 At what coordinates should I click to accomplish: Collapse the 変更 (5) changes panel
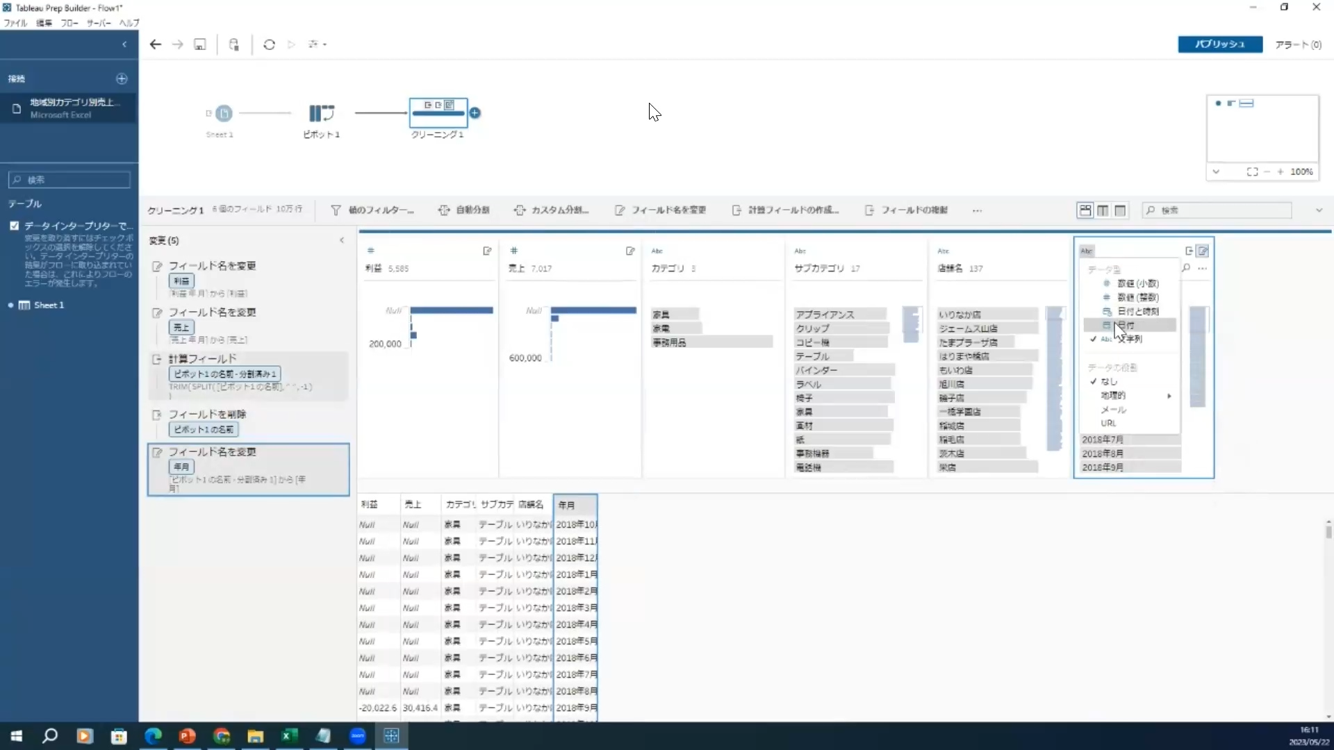click(x=342, y=240)
